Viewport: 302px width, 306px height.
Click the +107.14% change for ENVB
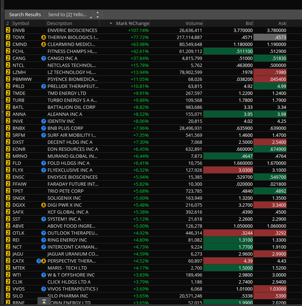pos(138,30)
